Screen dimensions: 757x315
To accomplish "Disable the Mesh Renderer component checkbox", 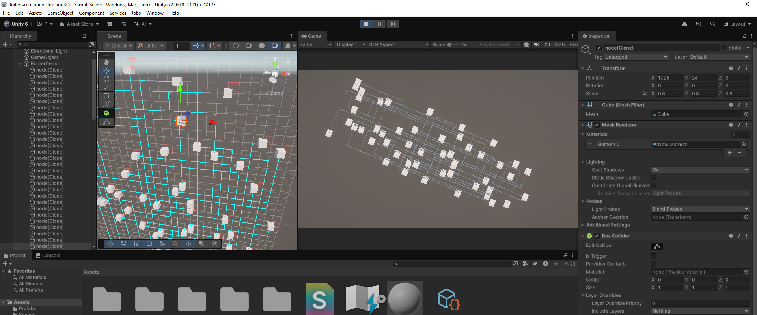I will click(597, 125).
